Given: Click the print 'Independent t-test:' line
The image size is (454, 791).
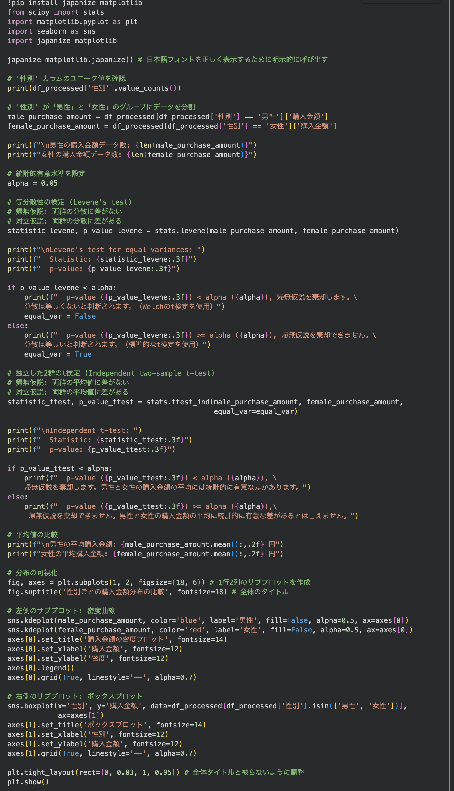Looking at the screenshot, I should point(74,431).
